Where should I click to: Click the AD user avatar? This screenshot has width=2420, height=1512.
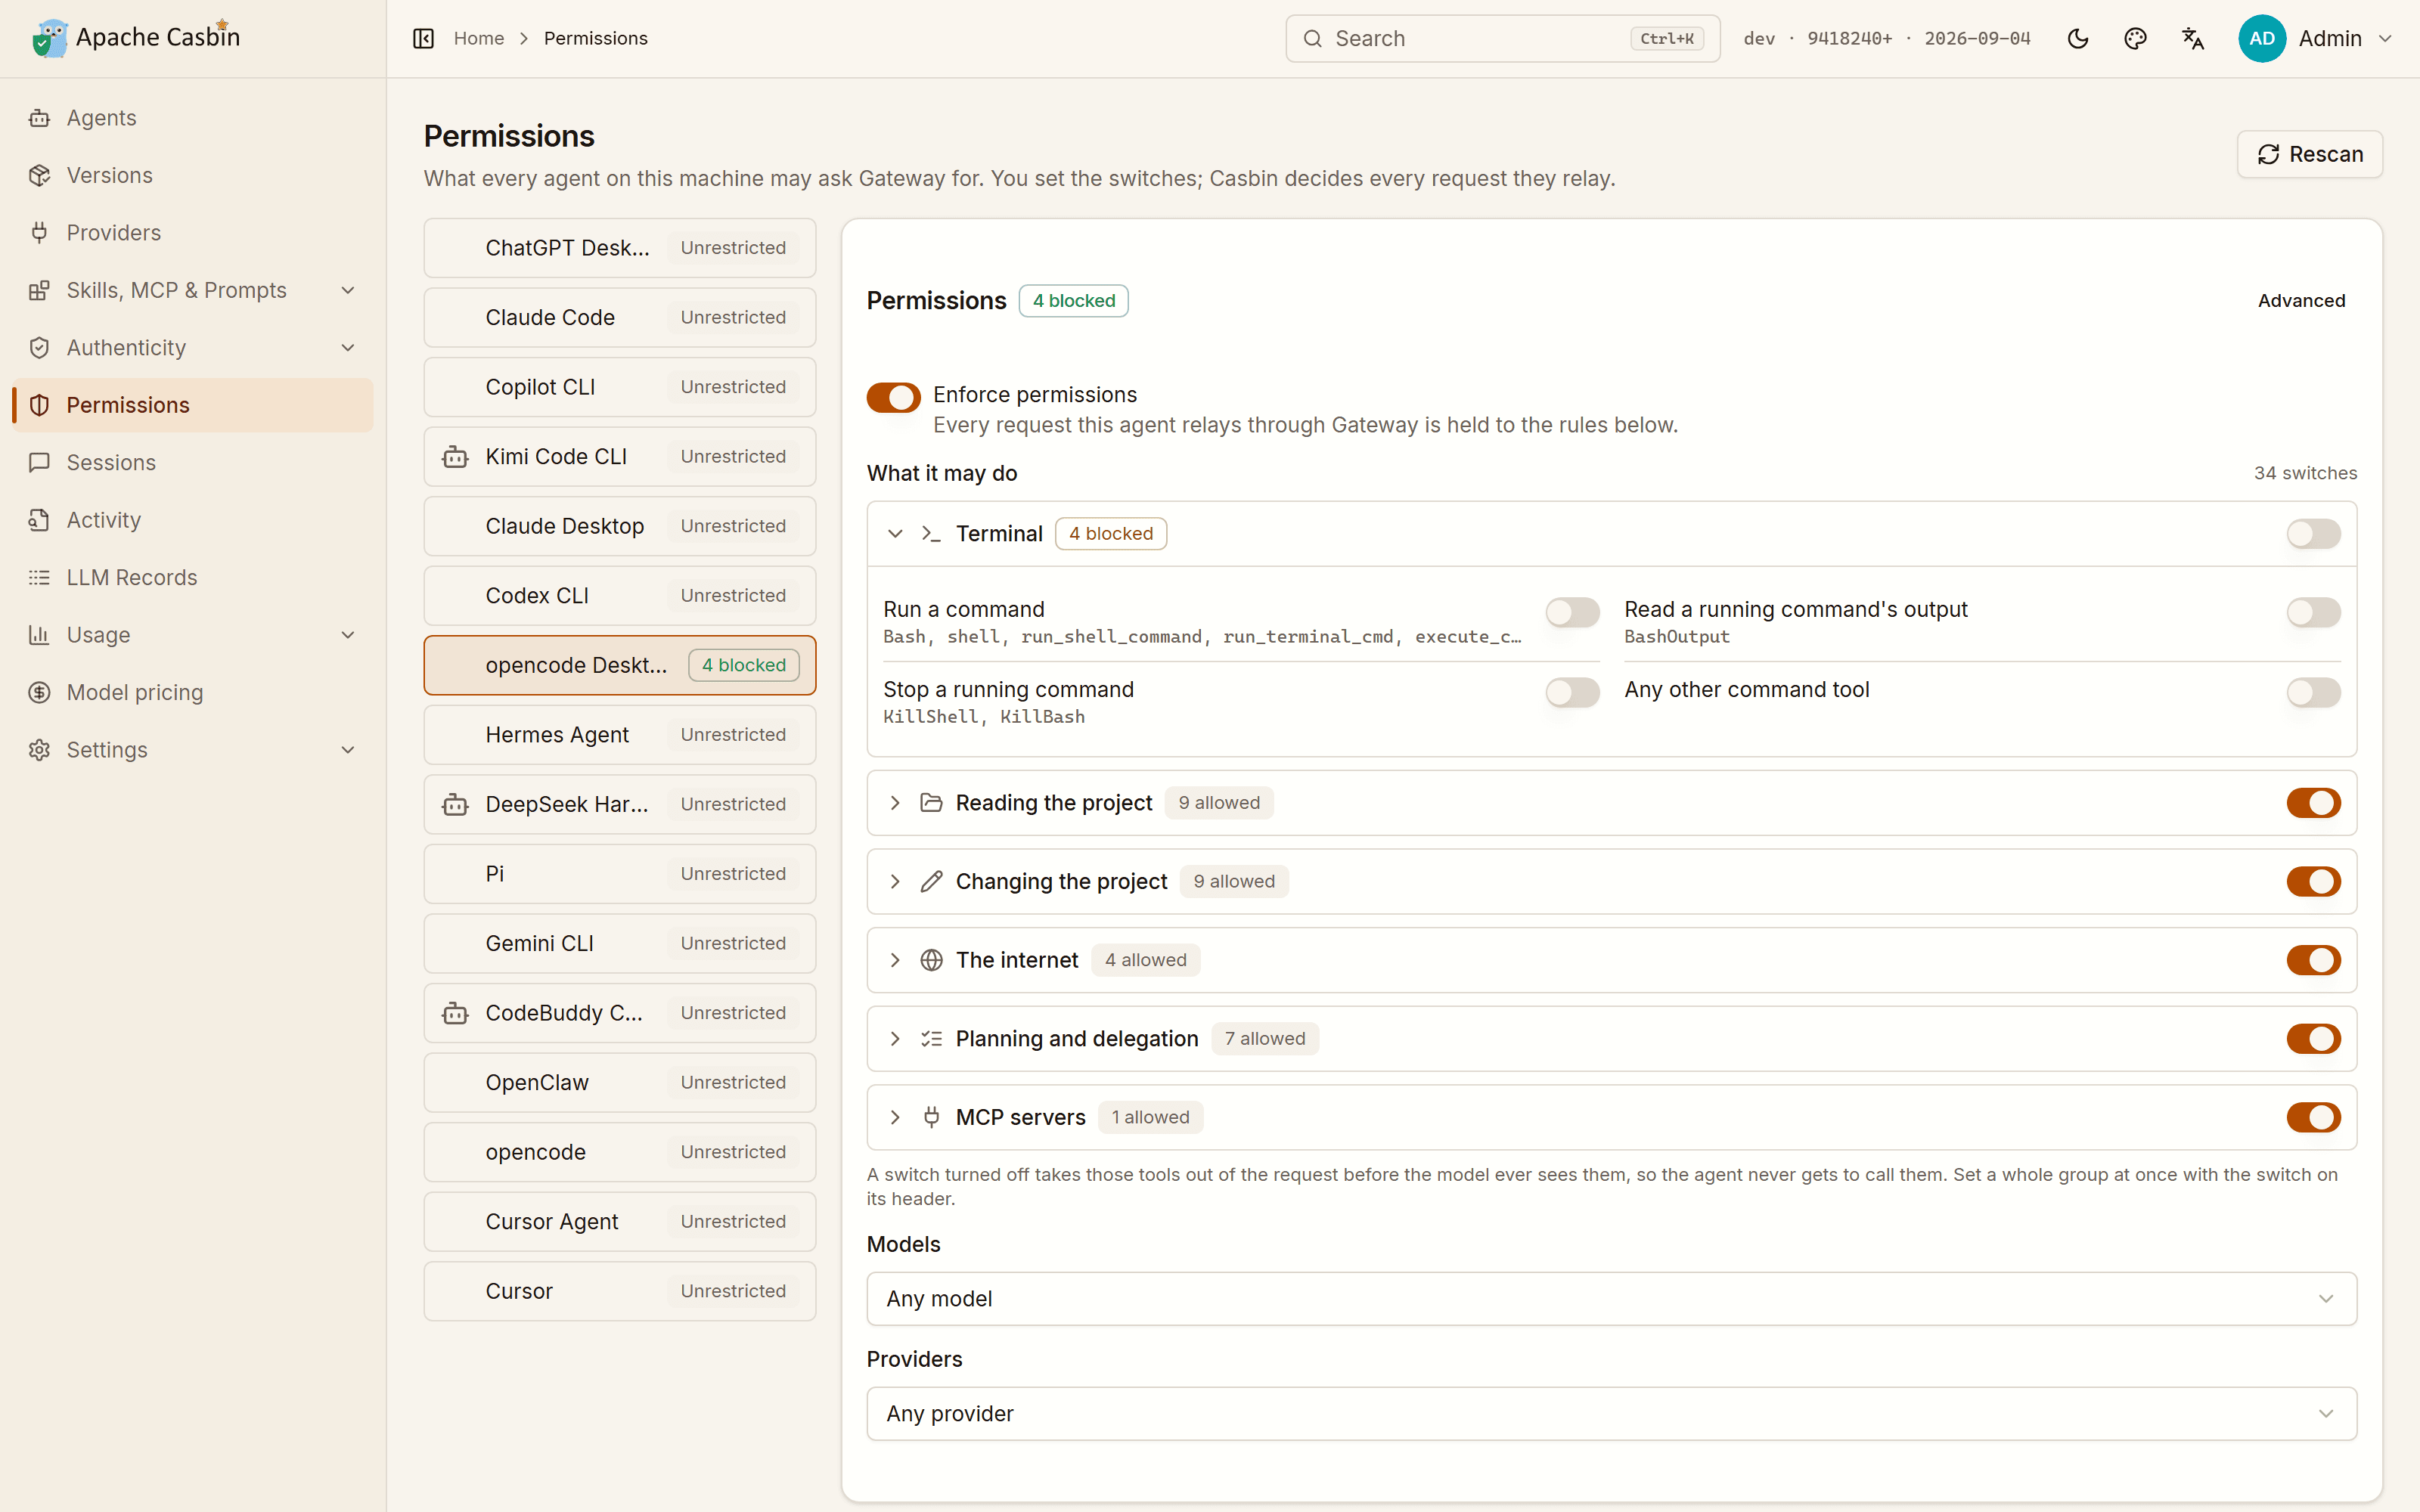[2262, 38]
